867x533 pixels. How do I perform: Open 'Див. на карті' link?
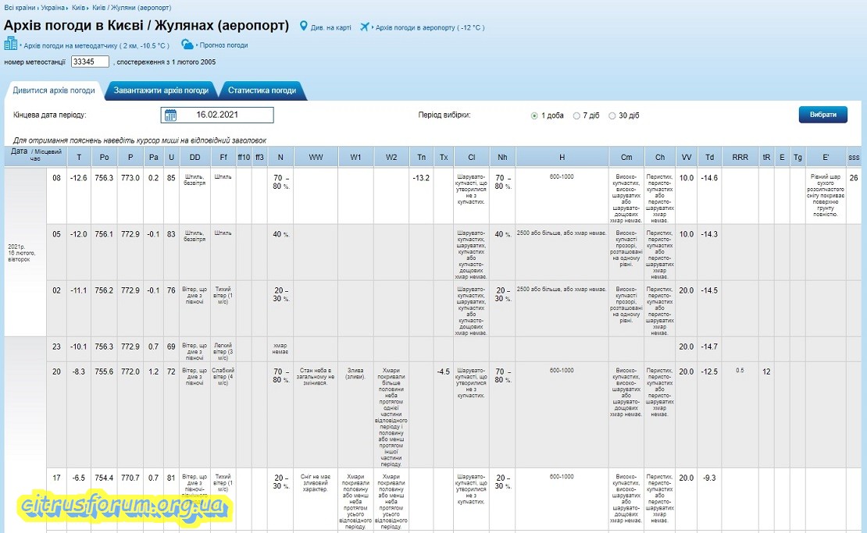330,27
